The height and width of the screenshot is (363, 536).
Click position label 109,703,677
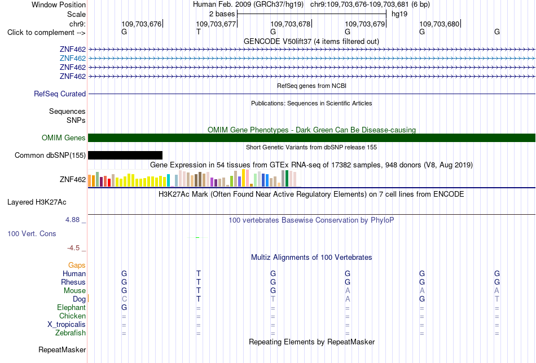coord(216,24)
